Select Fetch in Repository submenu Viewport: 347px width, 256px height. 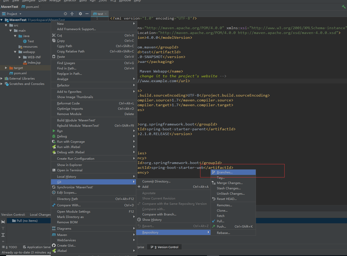[x=233, y=216]
